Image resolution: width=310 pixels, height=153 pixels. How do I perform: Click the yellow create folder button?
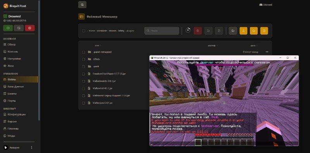click(x=254, y=31)
